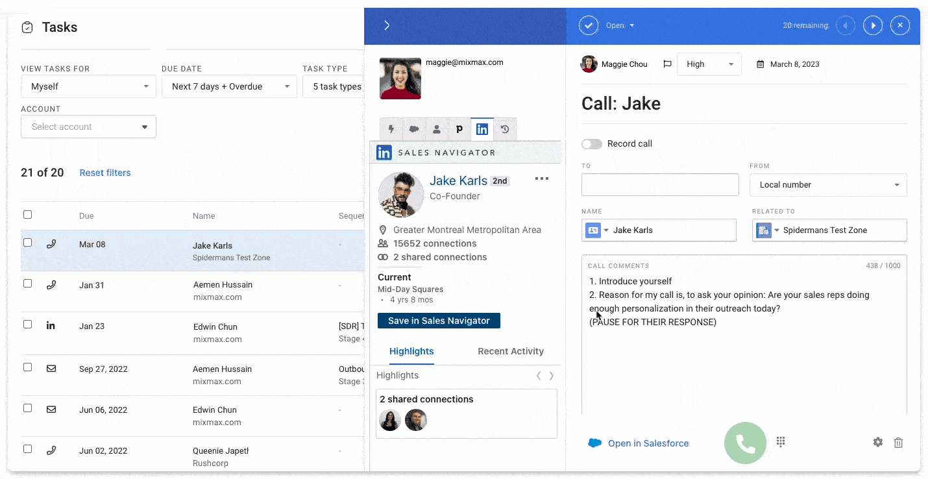Check the Jake Karls task row checkbox

point(27,241)
